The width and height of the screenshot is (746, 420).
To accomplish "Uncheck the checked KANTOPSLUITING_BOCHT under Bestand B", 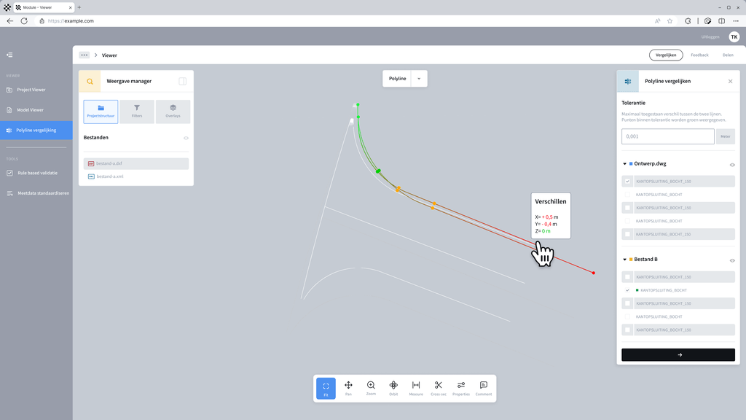I will point(627,290).
